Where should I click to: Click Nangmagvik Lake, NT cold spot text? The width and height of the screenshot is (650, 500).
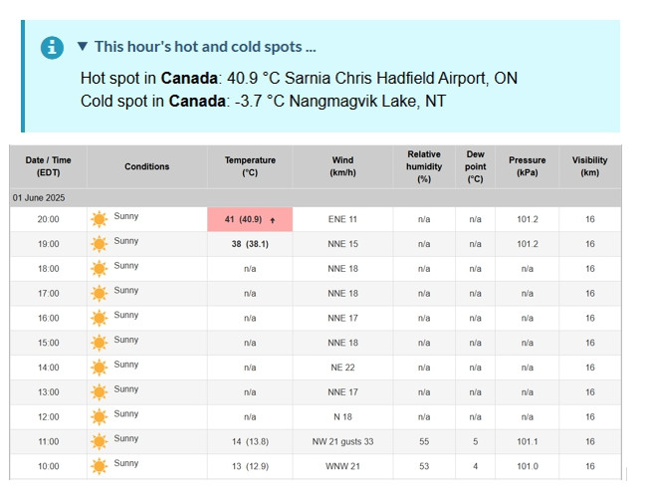[367, 101]
